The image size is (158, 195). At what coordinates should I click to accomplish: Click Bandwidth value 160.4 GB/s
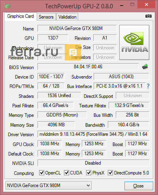coord(128,125)
